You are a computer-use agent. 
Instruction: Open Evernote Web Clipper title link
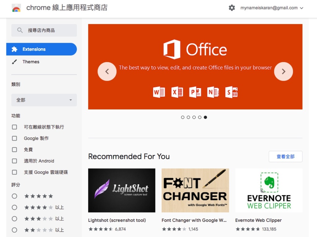258,220
